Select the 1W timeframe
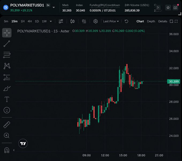 pyautogui.click(x=44, y=21)
